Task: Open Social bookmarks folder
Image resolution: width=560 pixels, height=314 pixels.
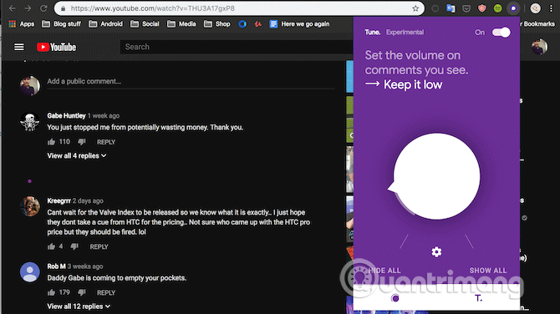Action: tap(145, 24)
